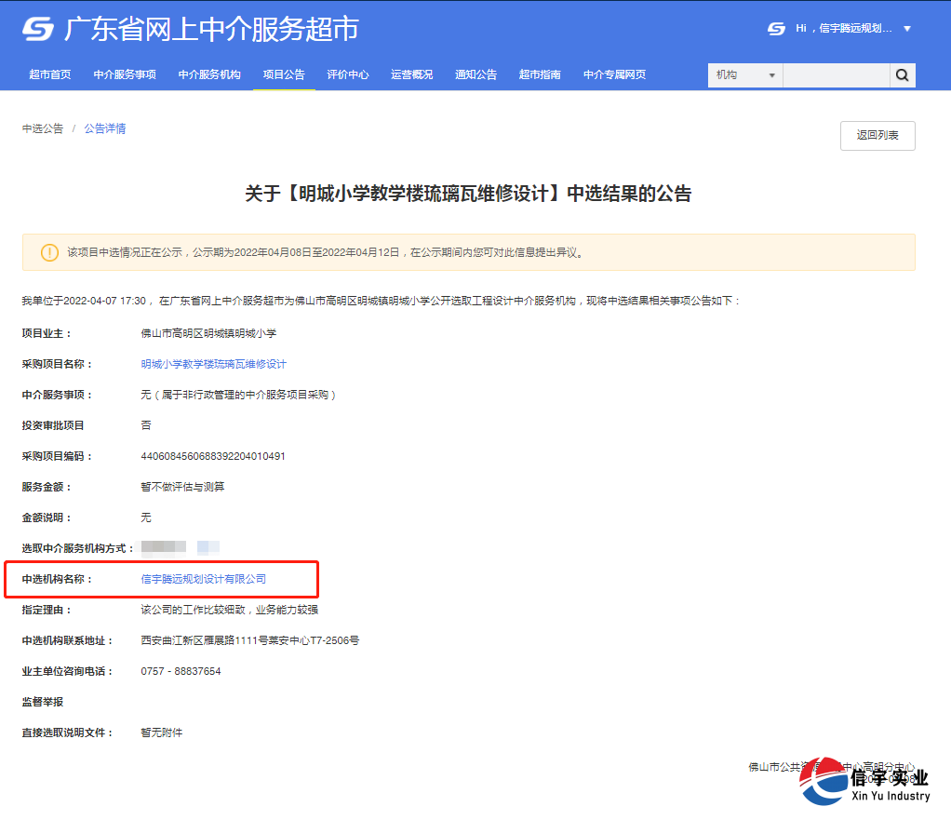Click the 返回列表 button

coord(876,135)
